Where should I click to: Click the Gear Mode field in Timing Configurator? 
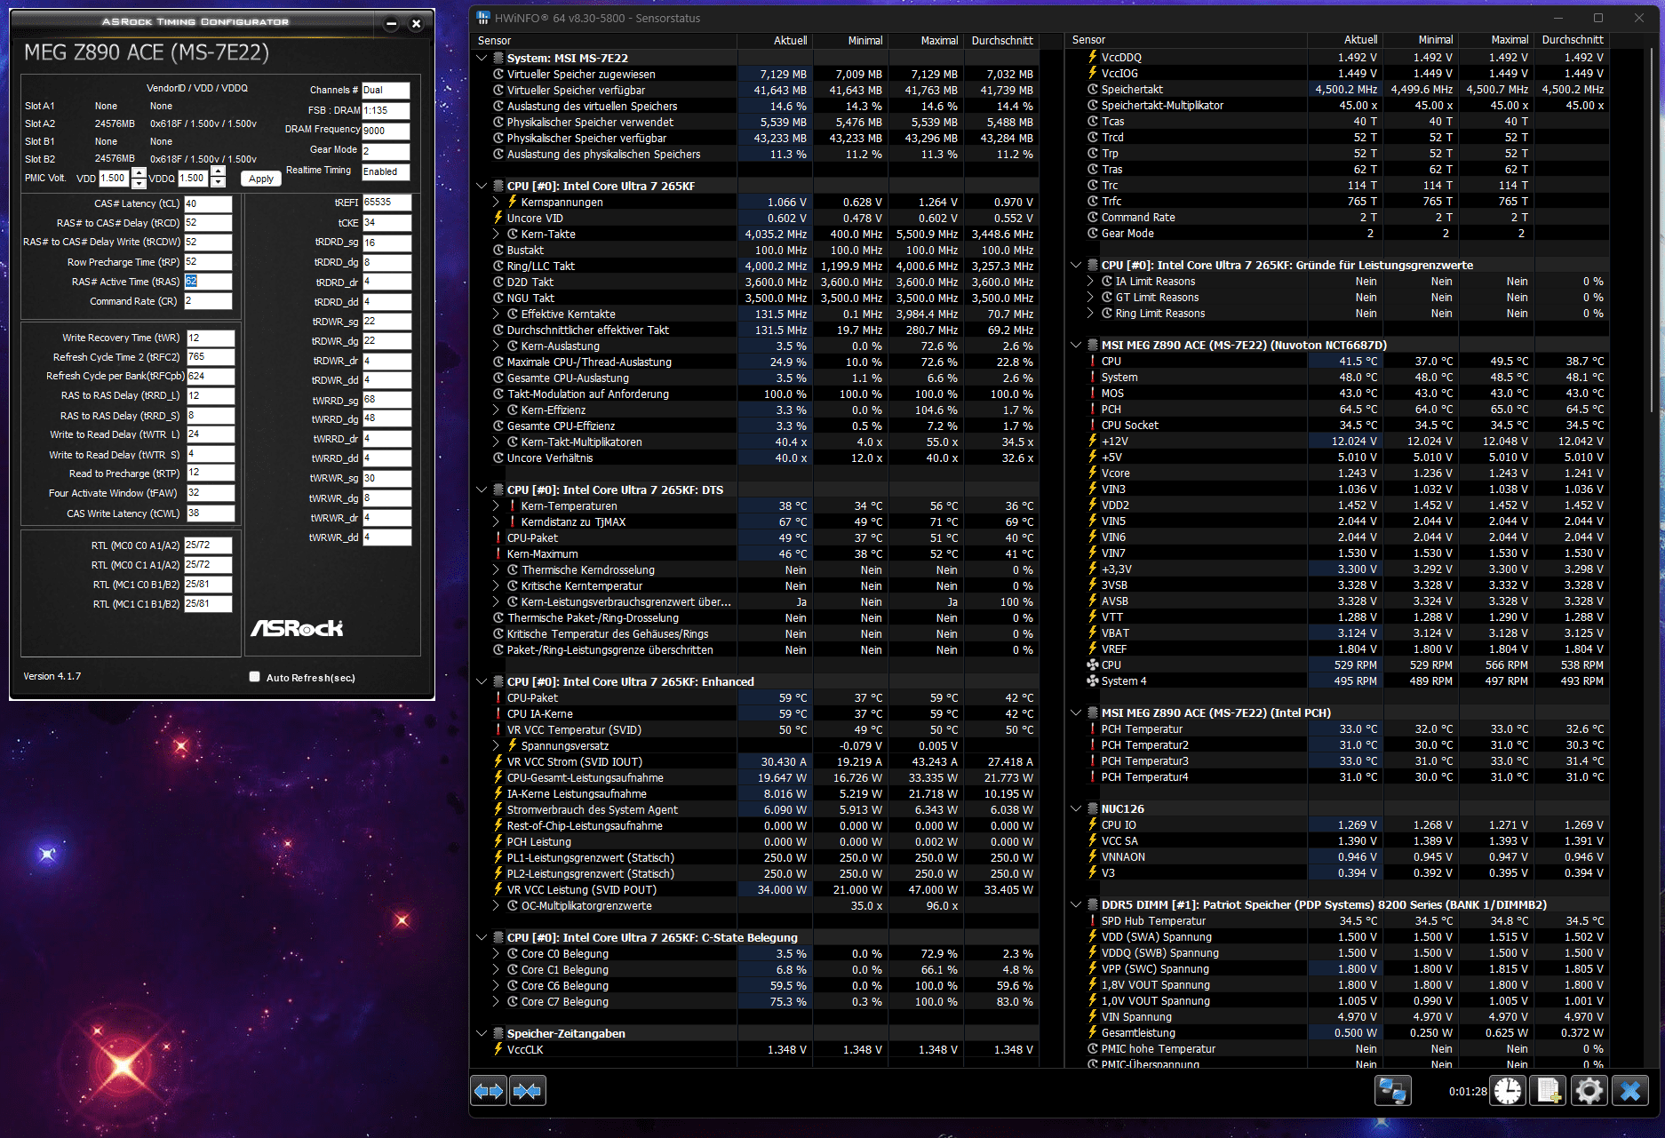(386, 151)
